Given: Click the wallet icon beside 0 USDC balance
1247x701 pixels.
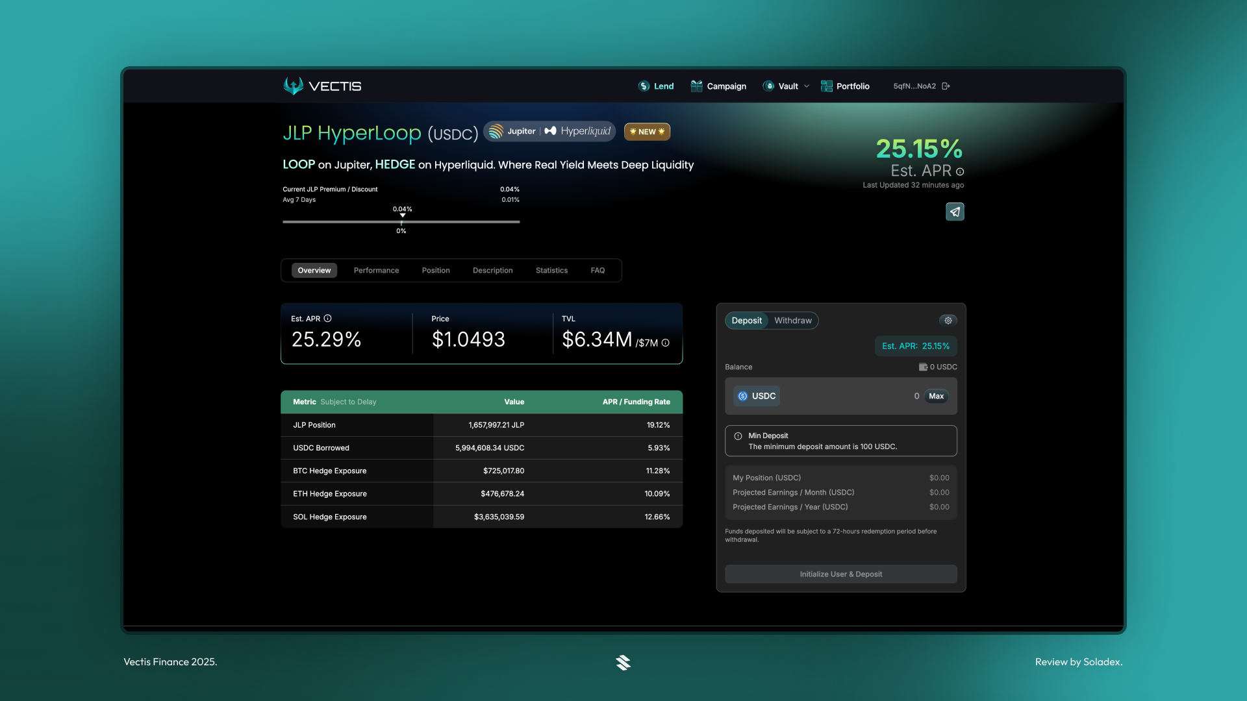Looking at the screenshot, I should coord(923,367).
